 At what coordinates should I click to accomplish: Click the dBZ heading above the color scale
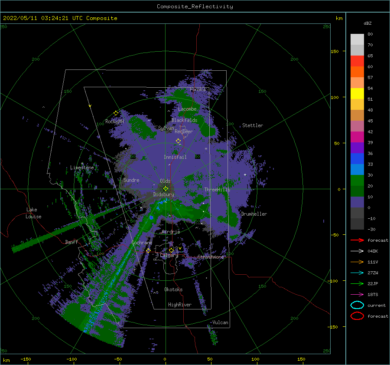point(367,23)
